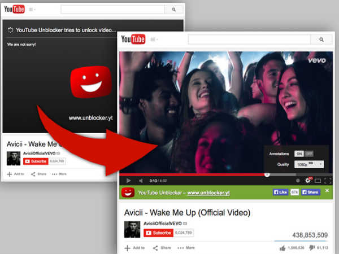Click the 438,853,509 view count
339x254 pixels.
coord(310,235)
